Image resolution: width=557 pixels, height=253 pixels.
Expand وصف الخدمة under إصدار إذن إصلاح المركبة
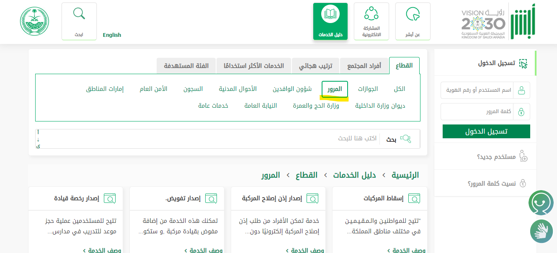(305, 250)
